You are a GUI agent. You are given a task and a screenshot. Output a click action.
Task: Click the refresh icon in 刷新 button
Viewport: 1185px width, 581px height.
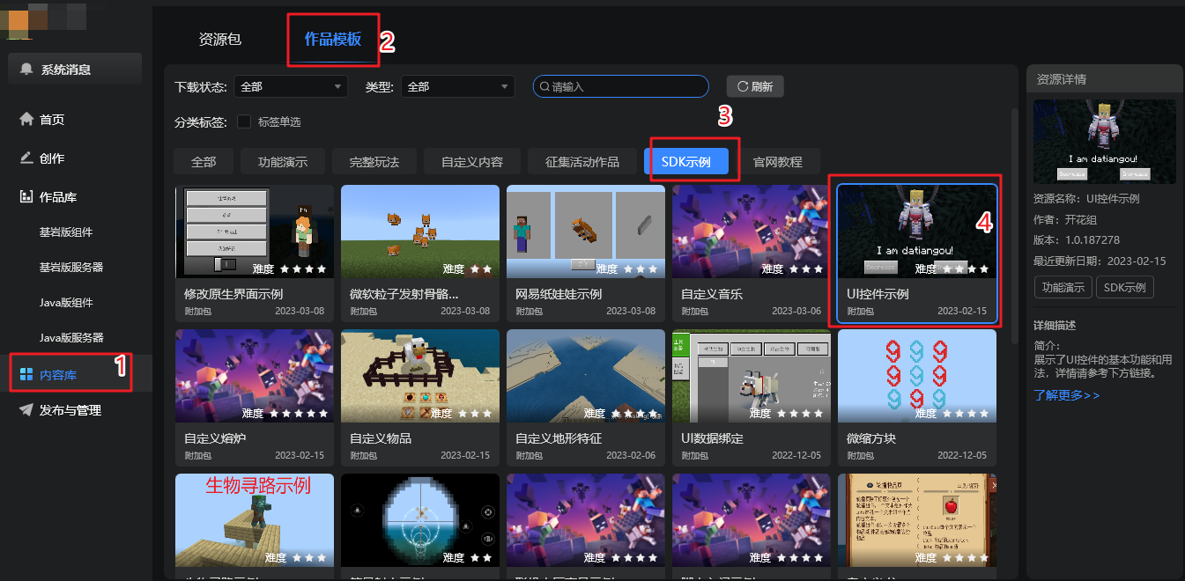pyautogui.click(x=743, y=86)
